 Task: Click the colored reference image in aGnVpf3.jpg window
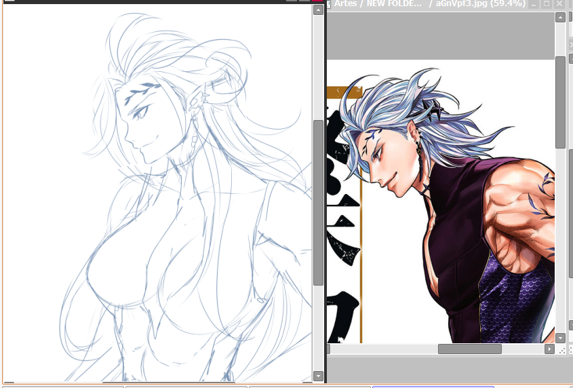click(x=441, y=201)
